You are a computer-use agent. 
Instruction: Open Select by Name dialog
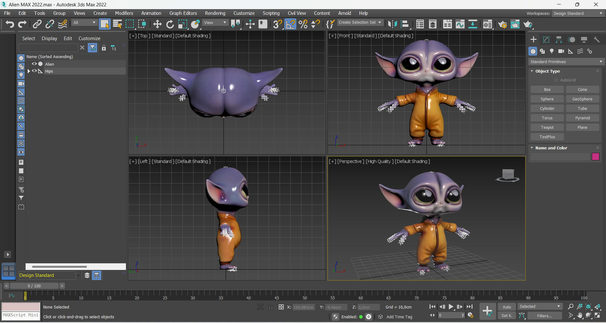(117, 24)
